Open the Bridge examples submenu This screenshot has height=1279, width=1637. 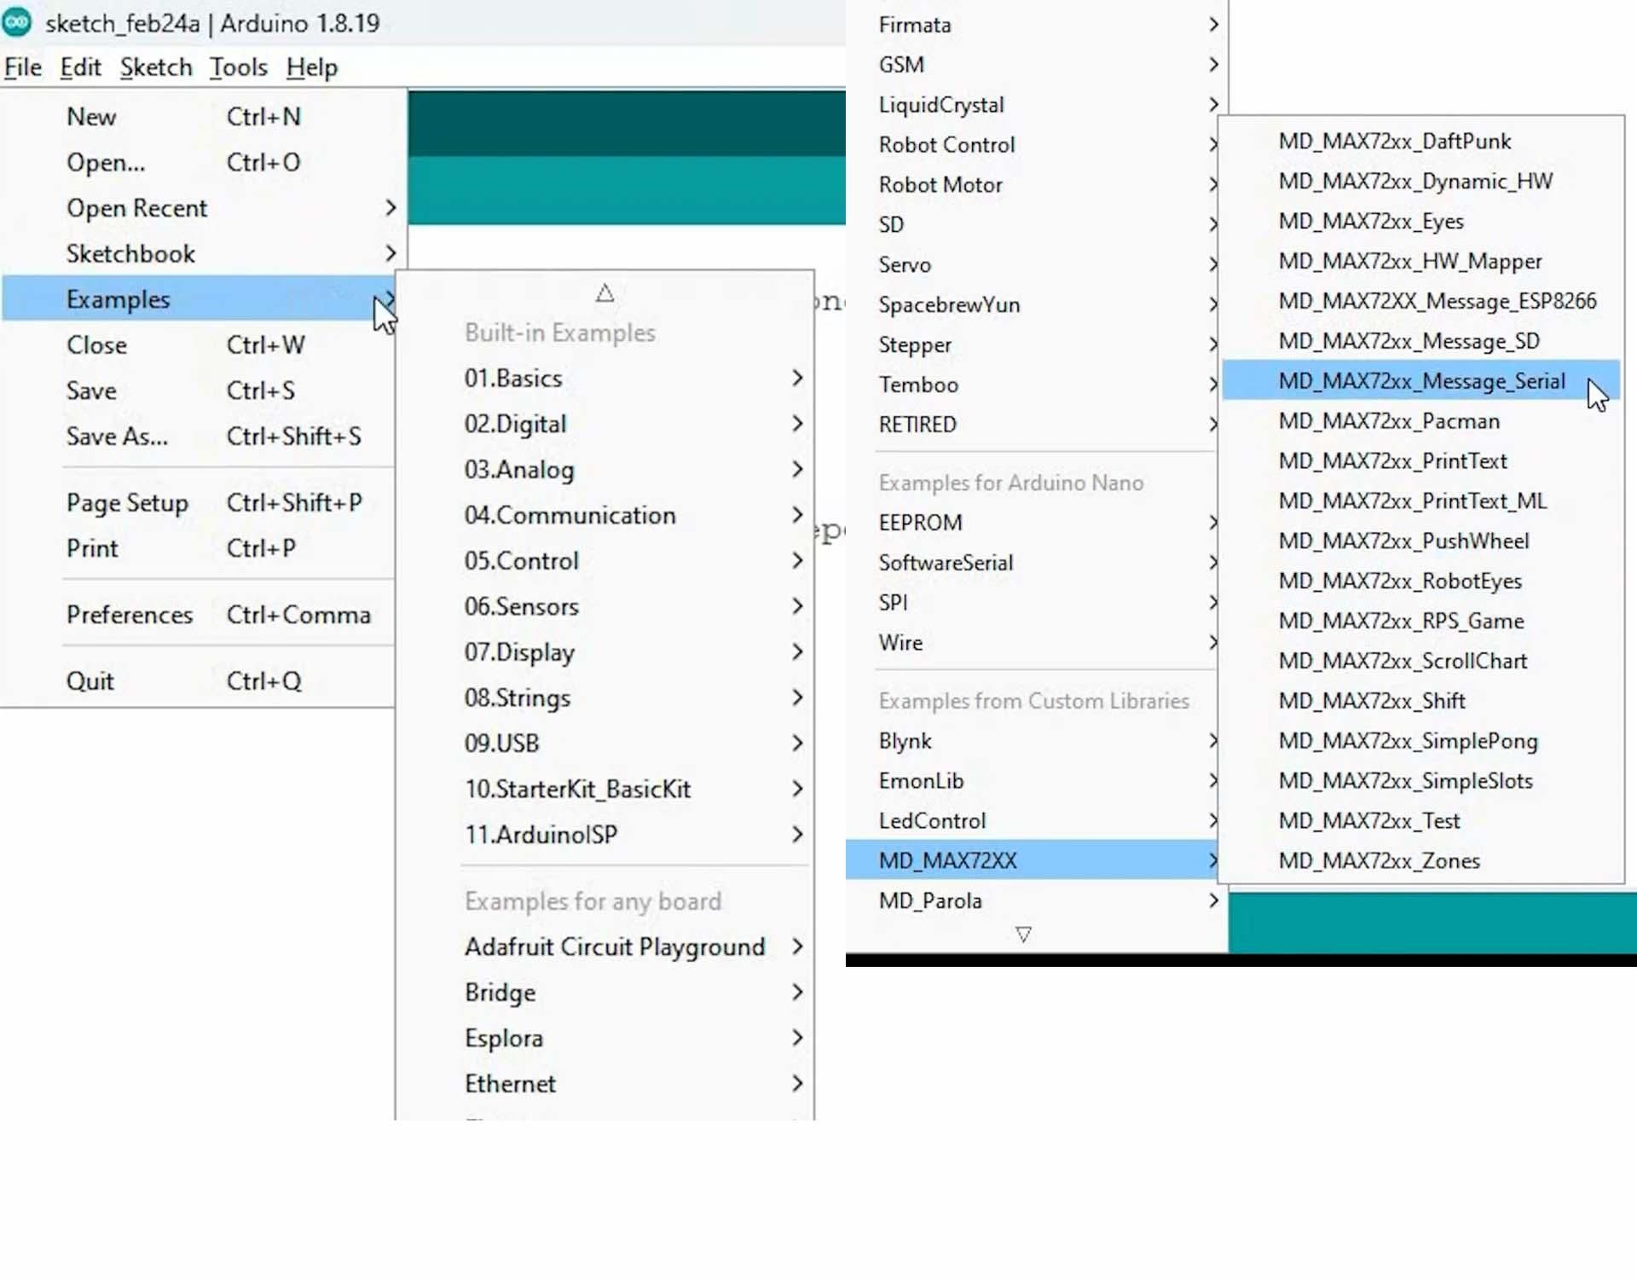pyautogui.click(x=605, y=993)
